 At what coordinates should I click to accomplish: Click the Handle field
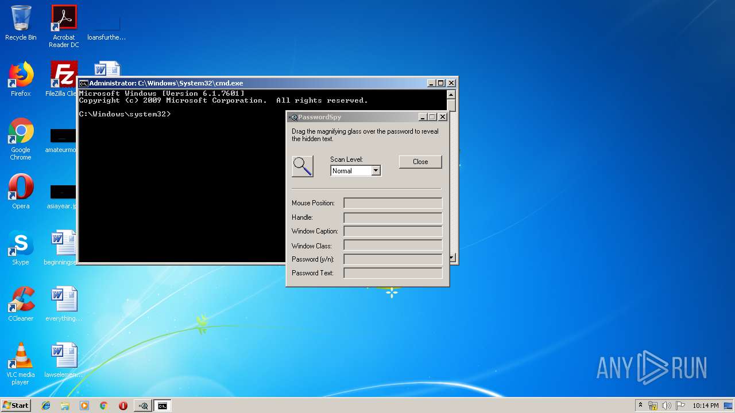pyautogui.click(x=393, y=217)
